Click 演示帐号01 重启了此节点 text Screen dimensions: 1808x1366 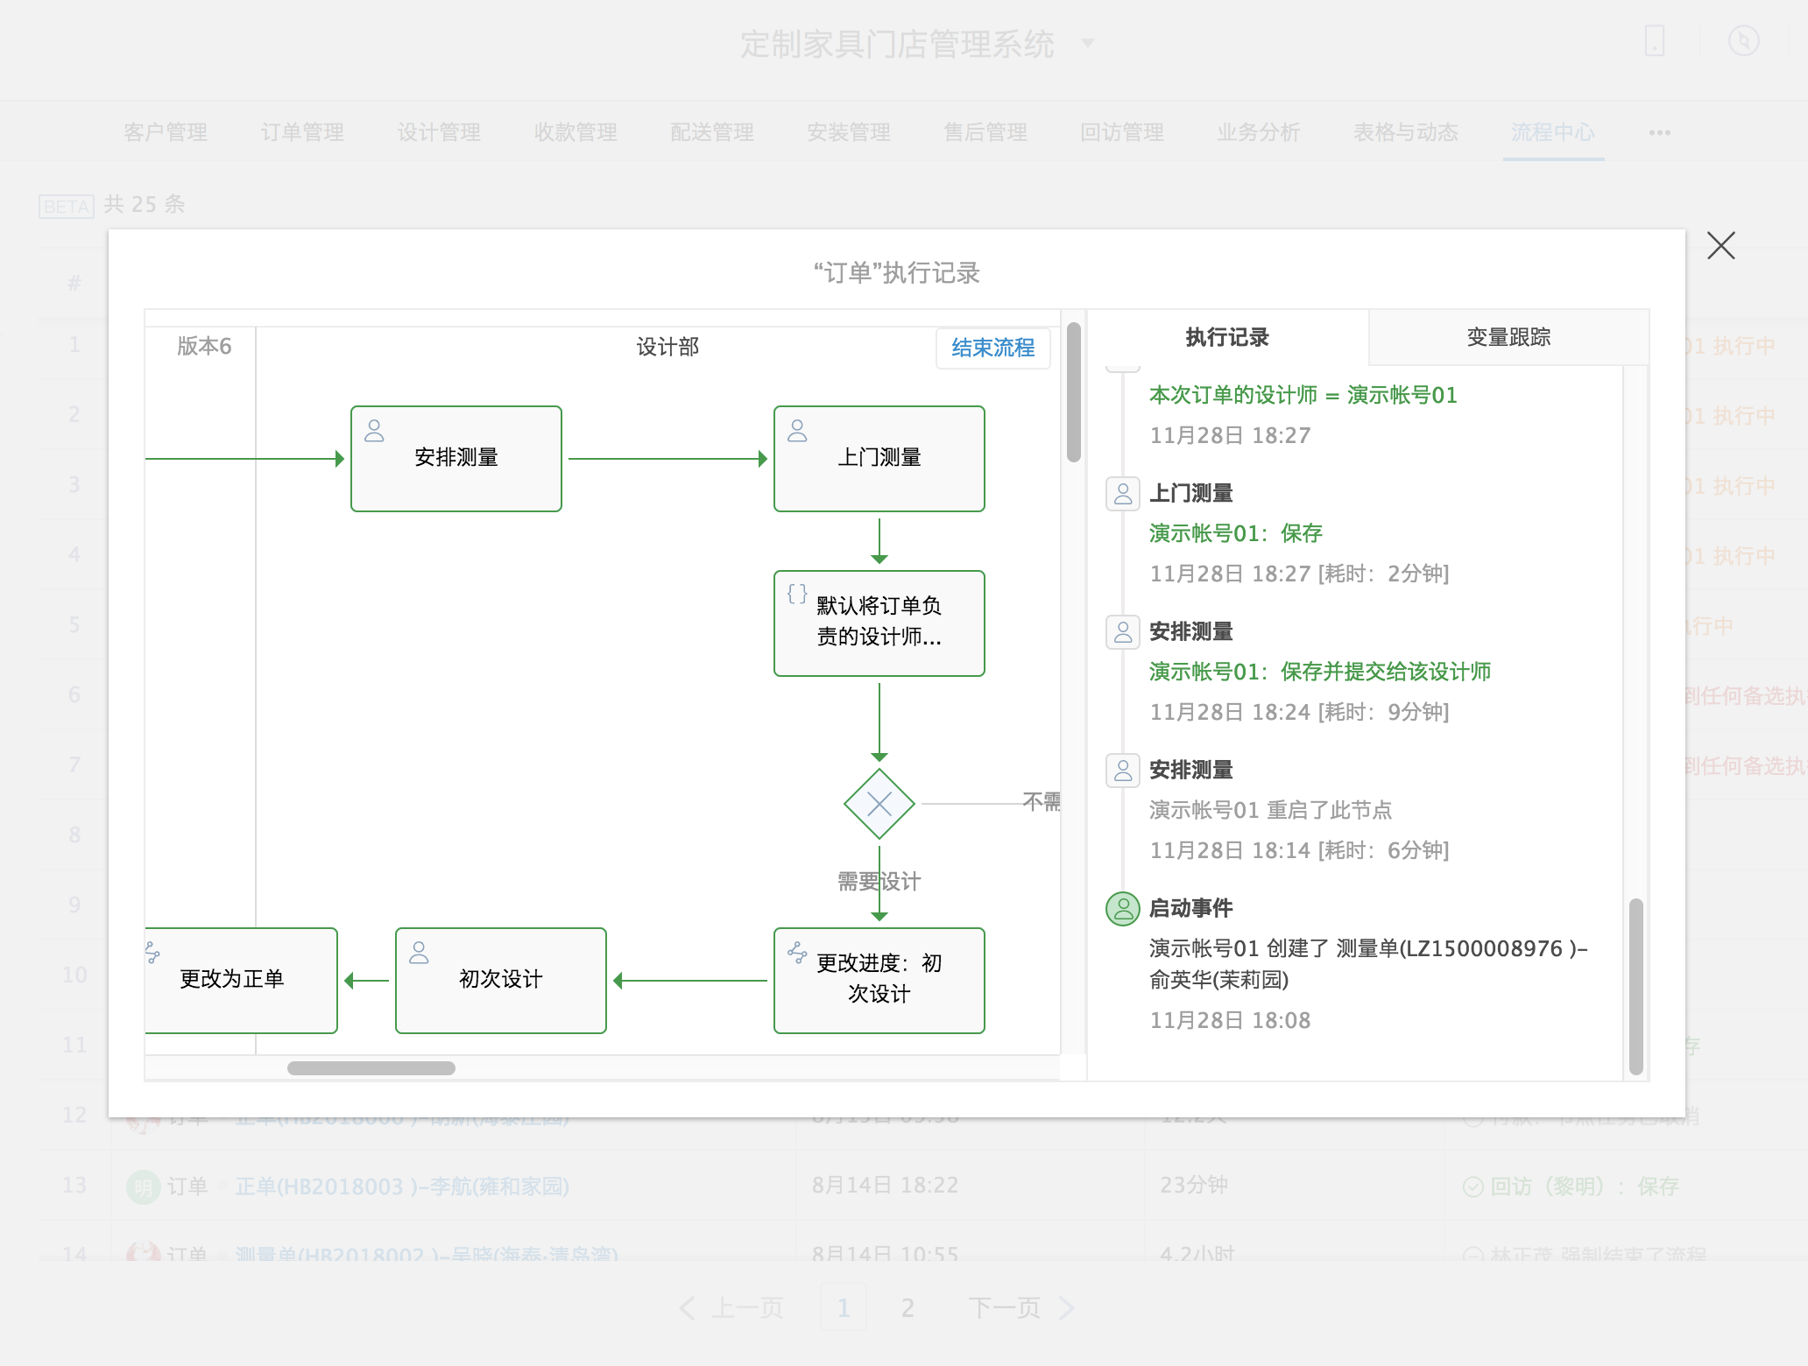1271,810
